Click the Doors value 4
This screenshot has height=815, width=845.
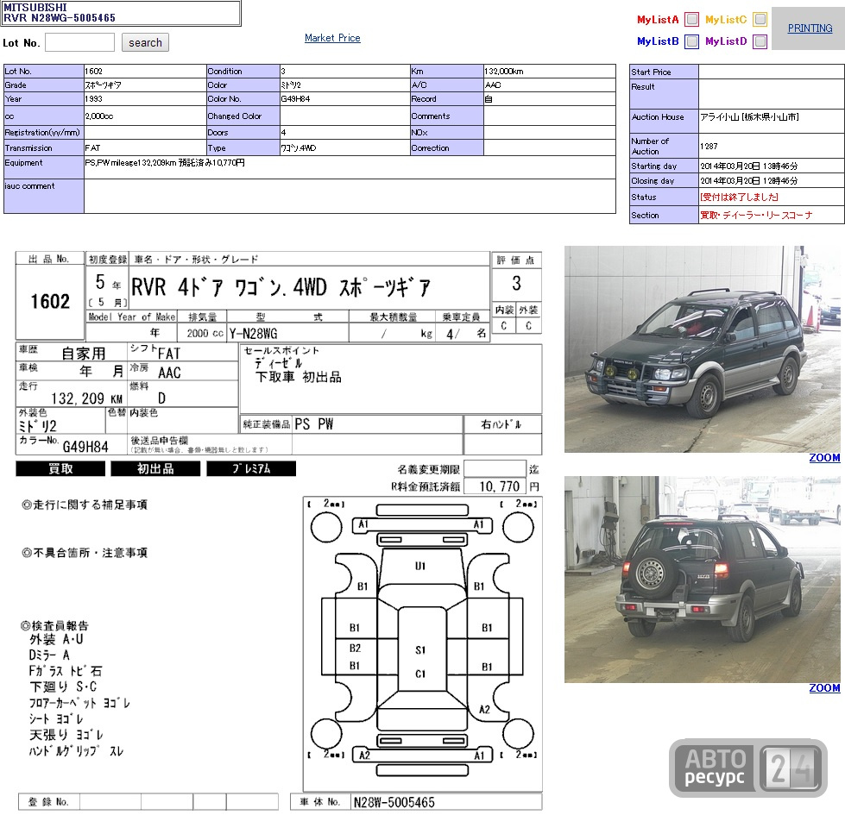click(x=283, y=133)
